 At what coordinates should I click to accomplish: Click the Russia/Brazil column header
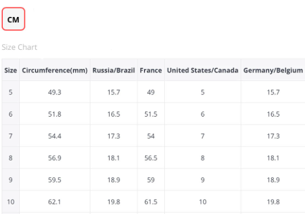coord(114,70)
